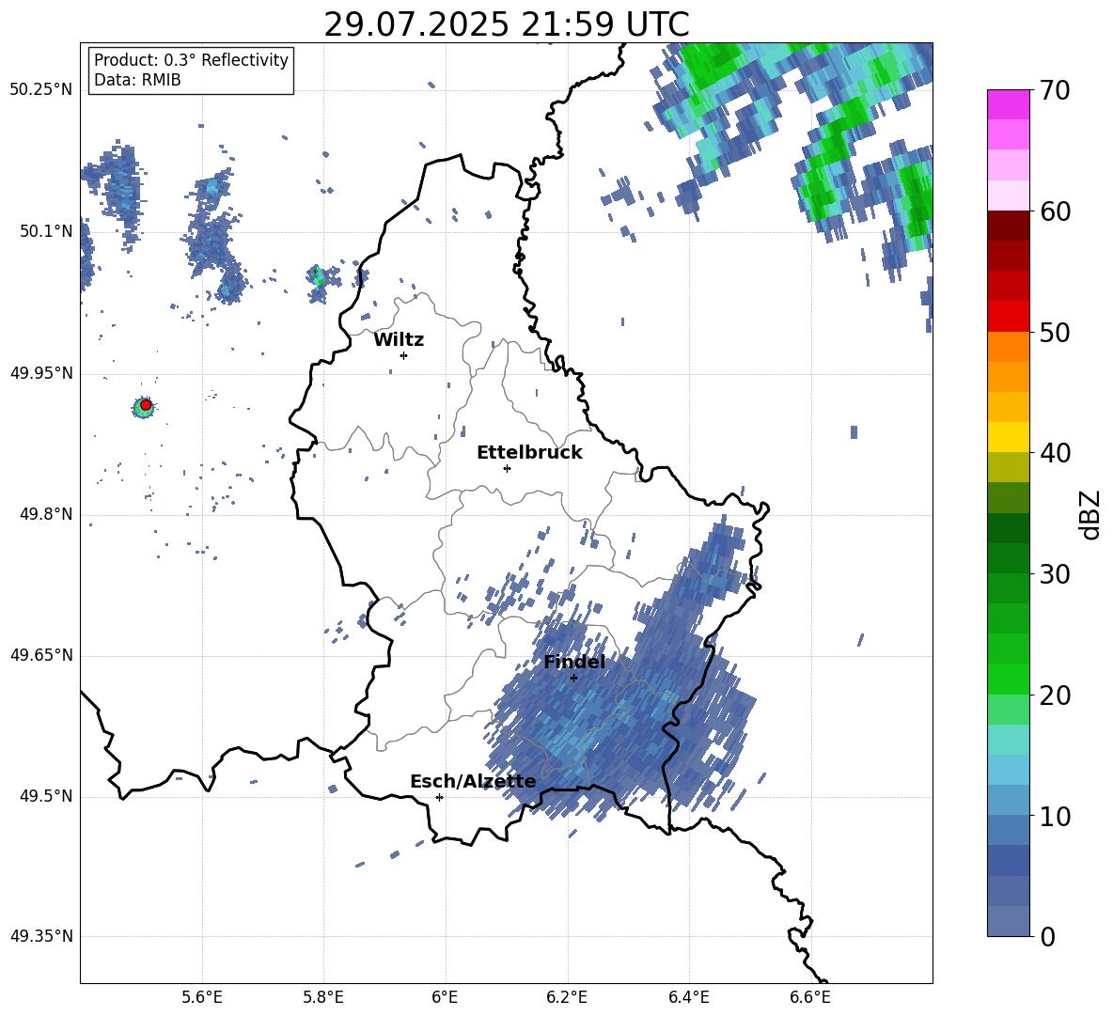Select the 'Product: 0.3° Reflectivity' label

point(191,60)
